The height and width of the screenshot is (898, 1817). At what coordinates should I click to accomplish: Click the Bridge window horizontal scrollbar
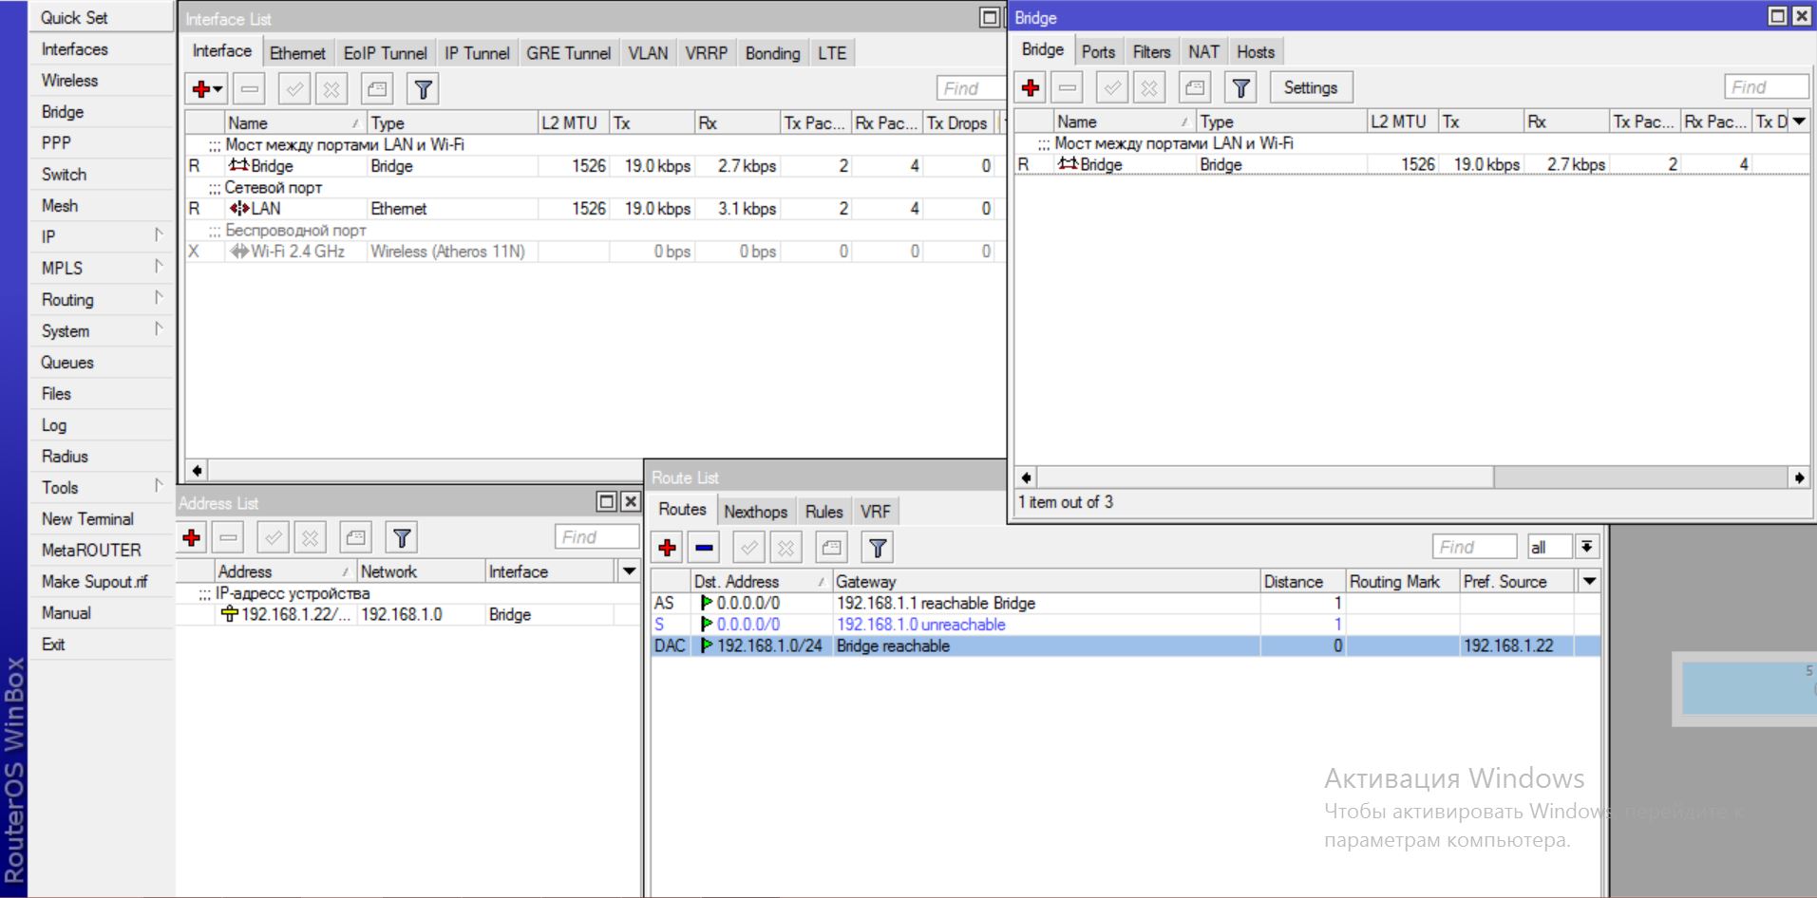coord(1254,477)
